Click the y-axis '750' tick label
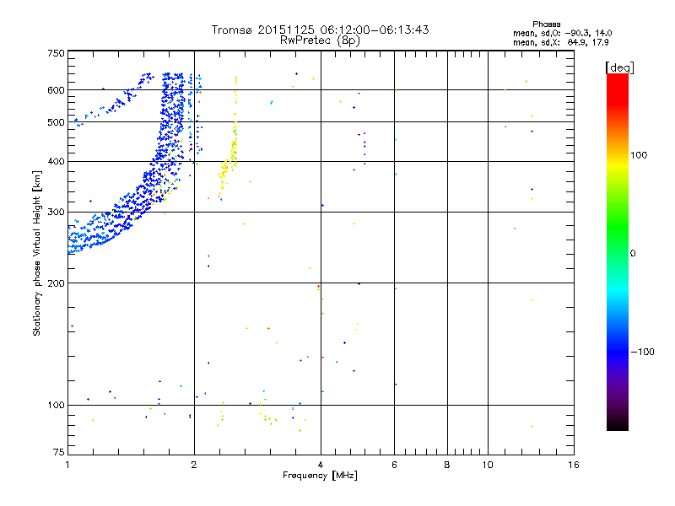The image size is (675, 506). 57,53
